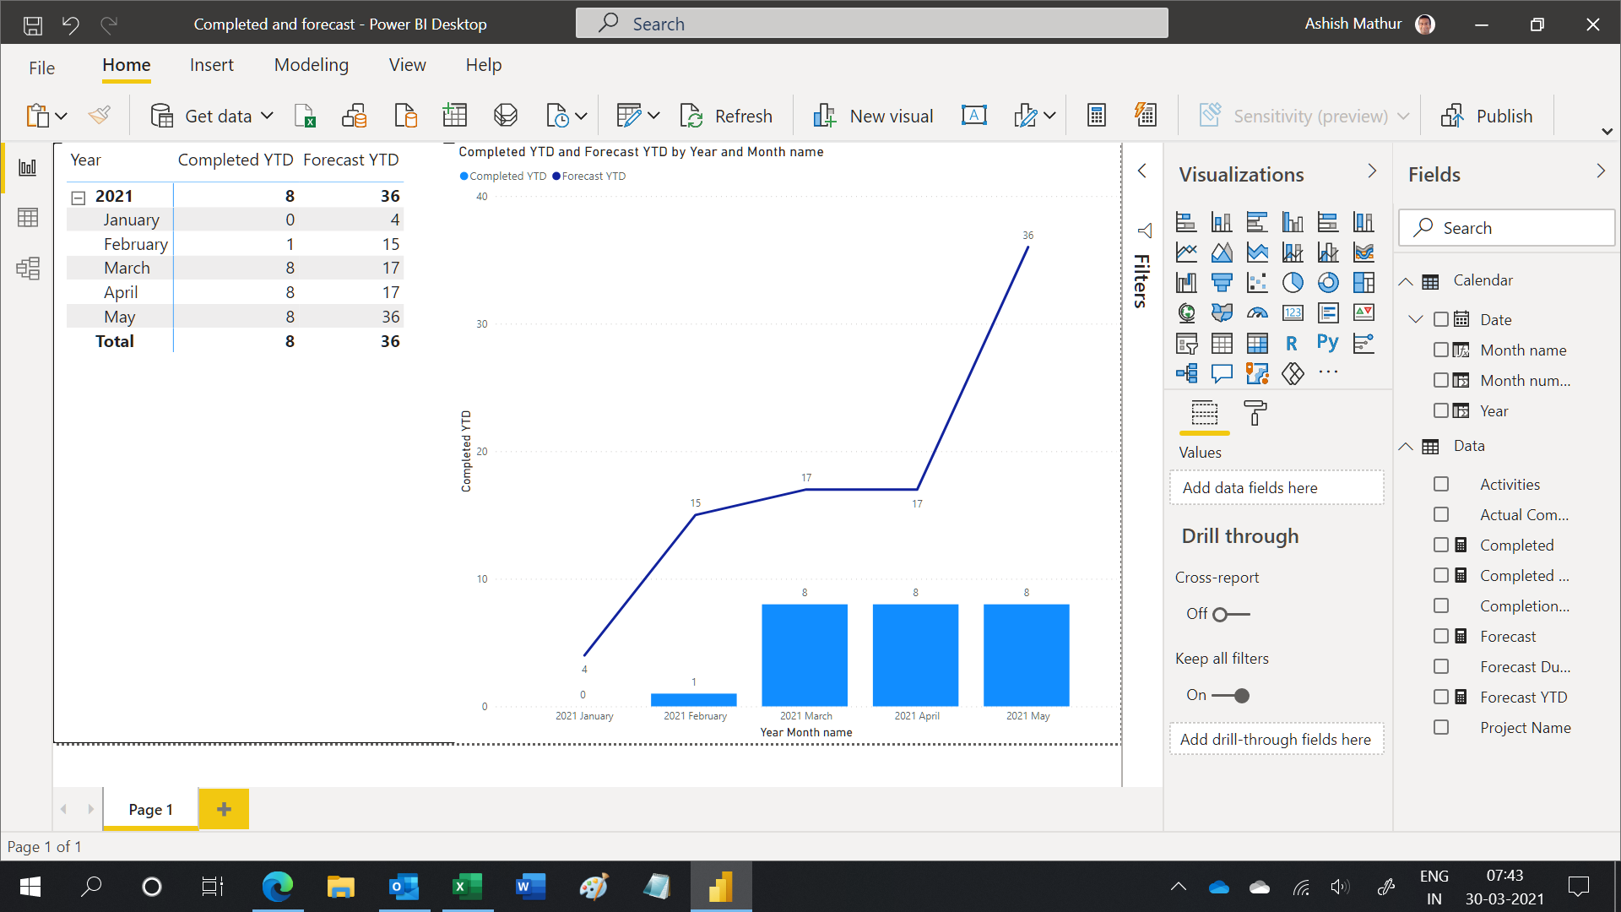1621x912 pixels.
Task: Collapse the Visualizations pane chevron
Action: pos(1372,171)
